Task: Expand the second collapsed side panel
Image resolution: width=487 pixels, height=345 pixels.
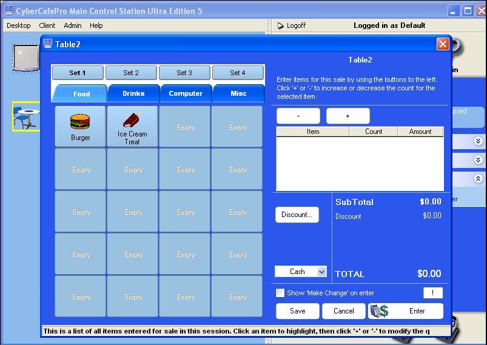Action: point(478,160)
